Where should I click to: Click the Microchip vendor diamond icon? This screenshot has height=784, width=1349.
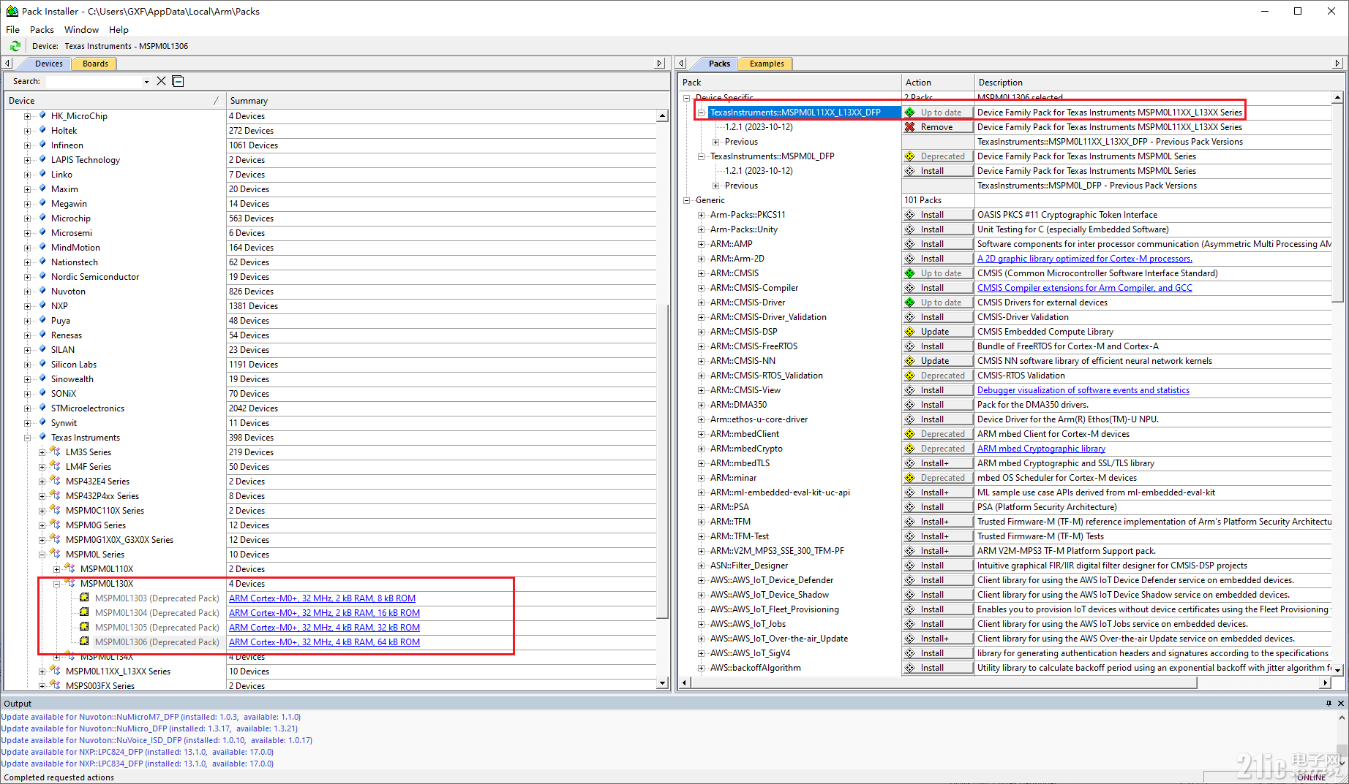pos(42,218)
